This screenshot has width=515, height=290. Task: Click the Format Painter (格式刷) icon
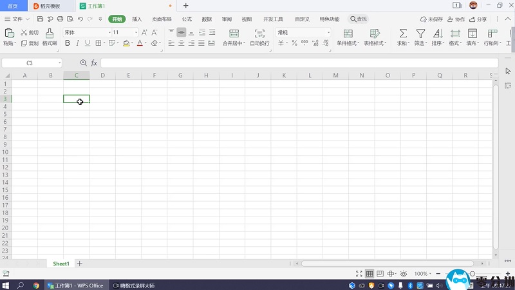[50, 33]
